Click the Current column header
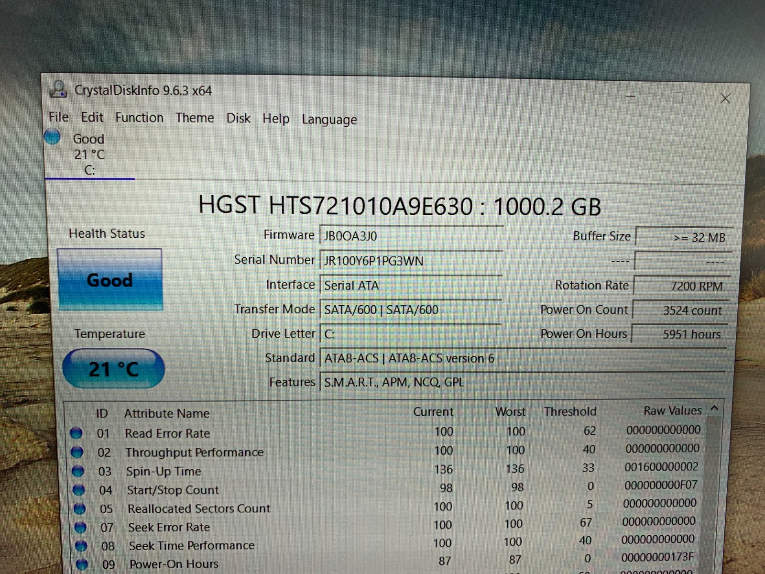The height and width of the screenshot is (574, 765). [433, 412]
